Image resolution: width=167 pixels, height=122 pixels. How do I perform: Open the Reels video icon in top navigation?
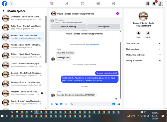pos(82,4)
